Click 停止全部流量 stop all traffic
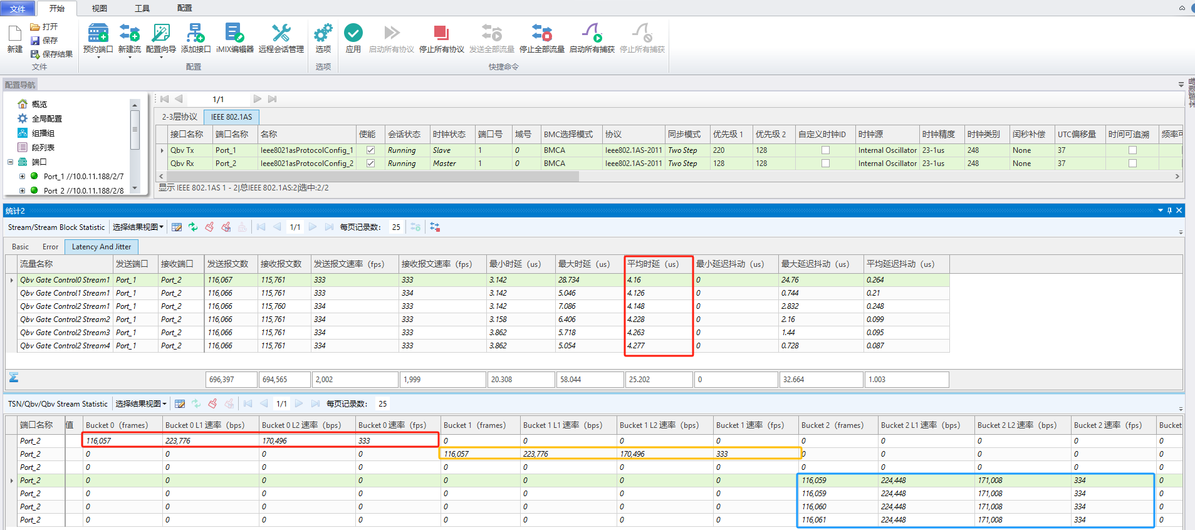This screenshot has width=1195, height=530. tap(541, 39)
